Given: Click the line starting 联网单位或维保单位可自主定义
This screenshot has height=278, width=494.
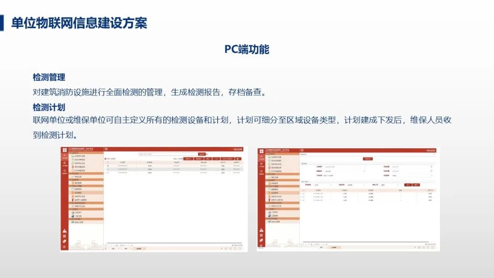Looking at the screenshot, I should click(242, 120).
